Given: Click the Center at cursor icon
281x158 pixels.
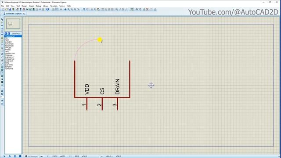Looking at the screenshot, I should click(x=65, y=9).
